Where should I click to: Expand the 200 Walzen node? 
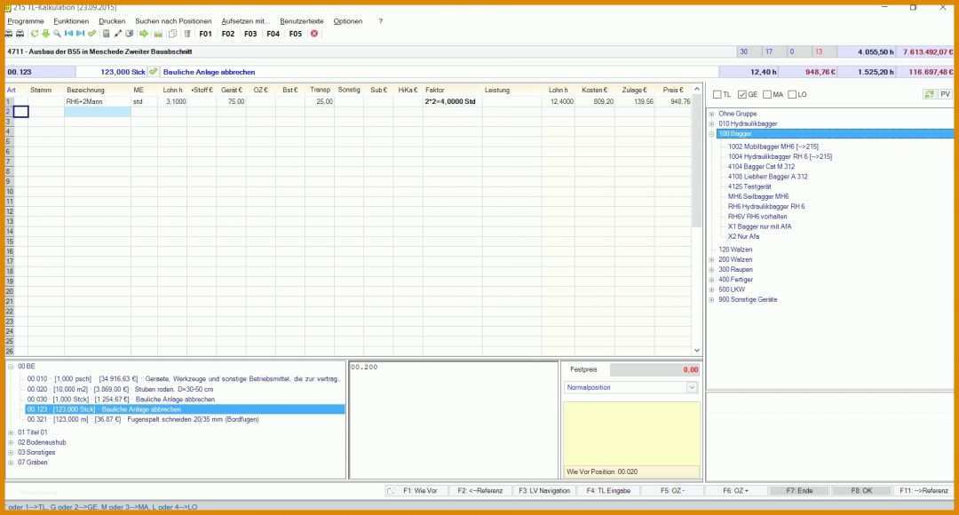[x=711, y=259]
